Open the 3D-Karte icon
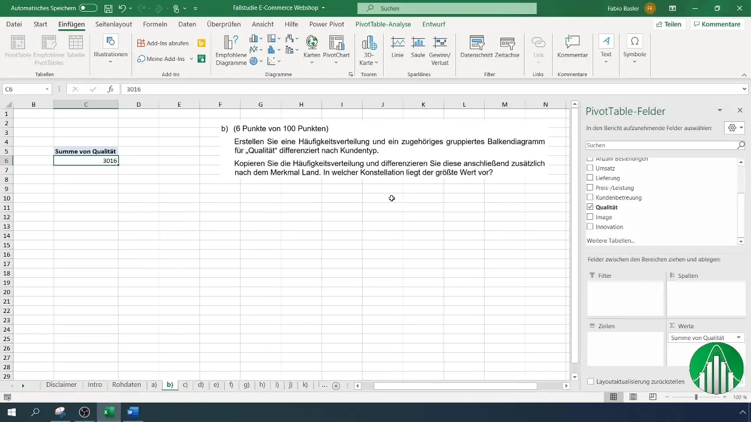Screen dimensions: 751x422 368,50
